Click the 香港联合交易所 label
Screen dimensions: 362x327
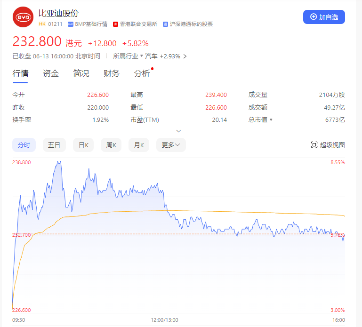[138, 24]
